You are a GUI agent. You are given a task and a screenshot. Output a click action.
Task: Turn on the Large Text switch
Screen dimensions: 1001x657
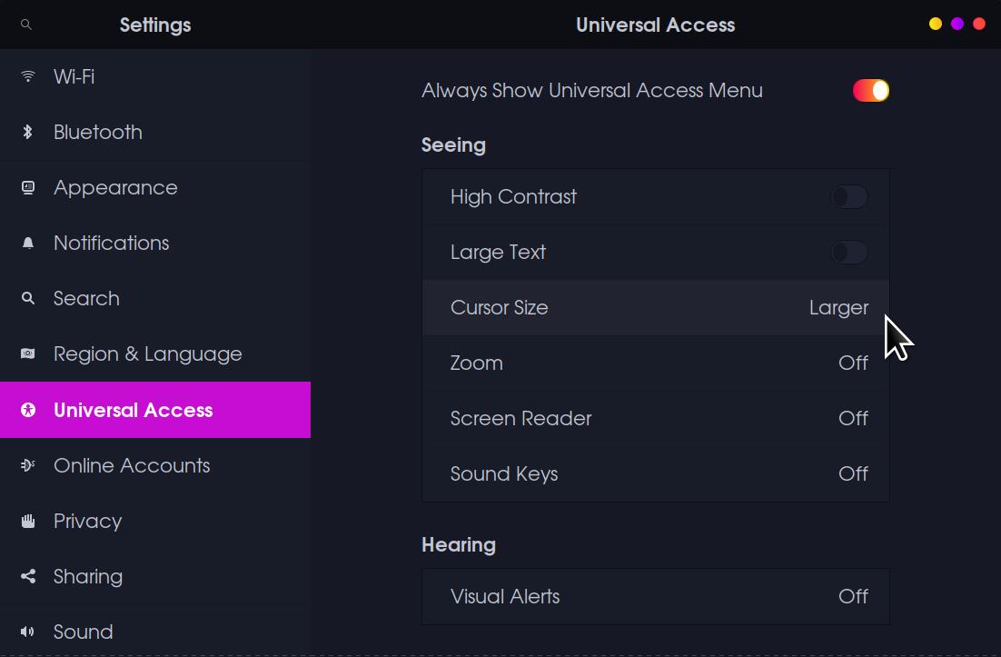tap(849, 253)
